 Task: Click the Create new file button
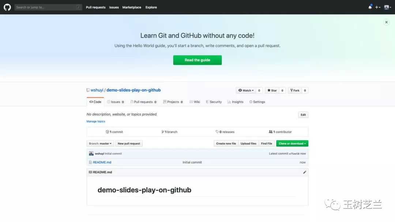click(x=226, y=143)
